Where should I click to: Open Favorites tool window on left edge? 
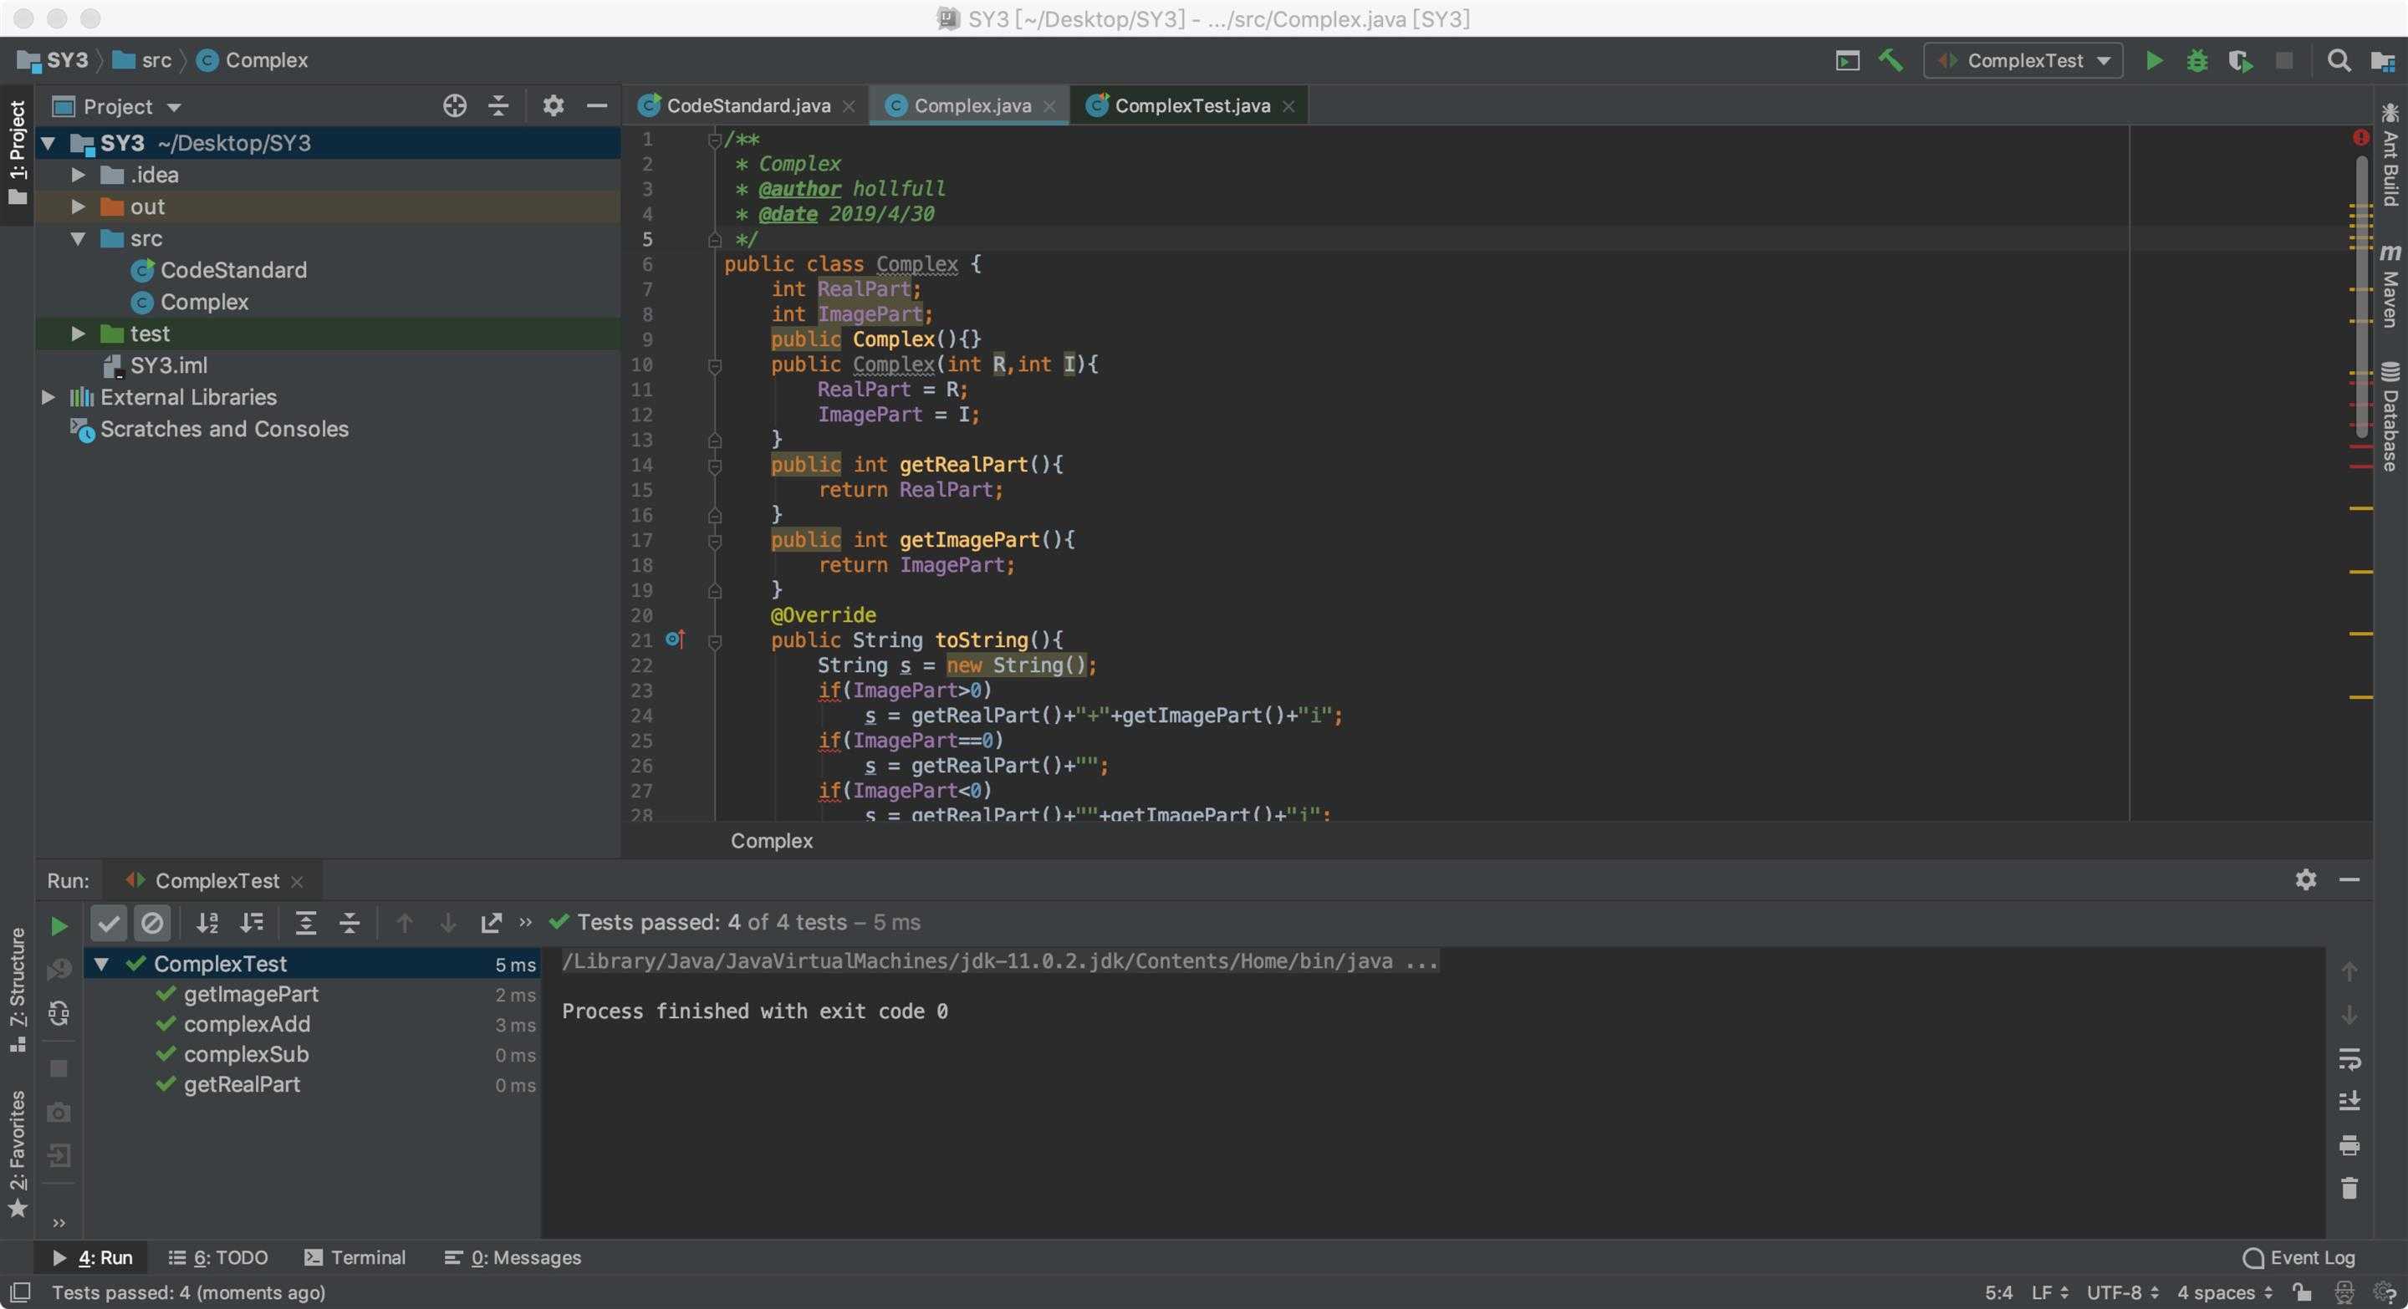(18, 1154)
